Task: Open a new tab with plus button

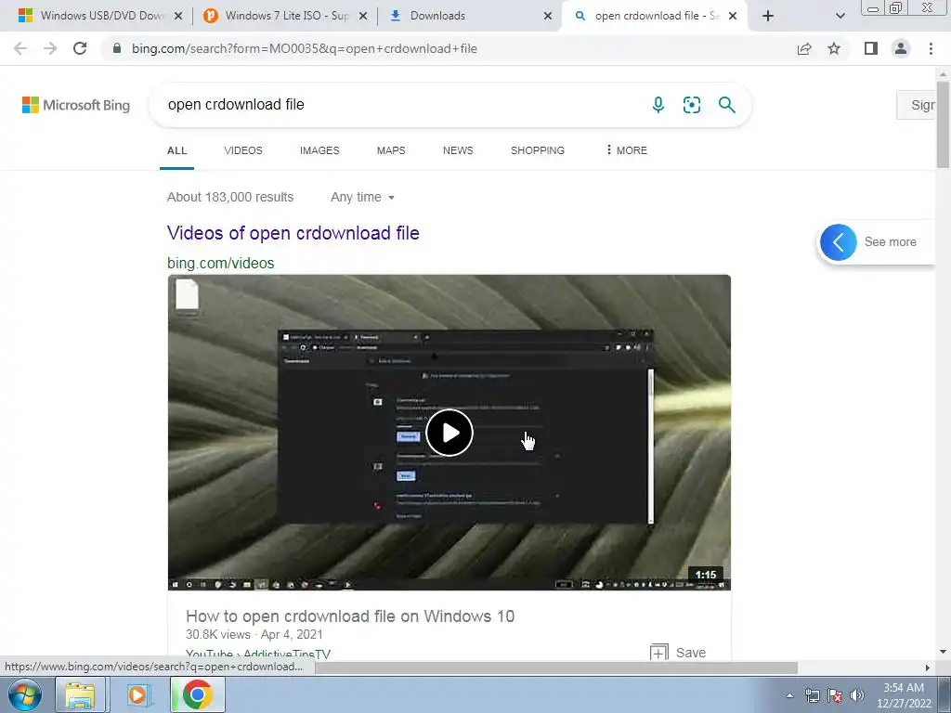Action: click(768, 16)
